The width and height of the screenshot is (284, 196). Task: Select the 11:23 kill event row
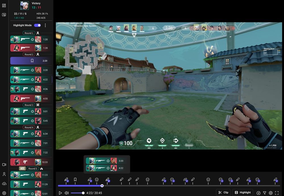coord(31,175)
